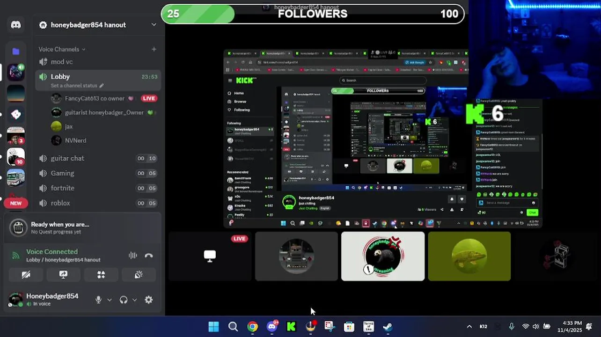Click the microphone tray indicator
The width and height of the screenshot is (601, 337).
point(511,327)
